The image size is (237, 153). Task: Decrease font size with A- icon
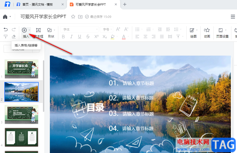tap(126, 29)
